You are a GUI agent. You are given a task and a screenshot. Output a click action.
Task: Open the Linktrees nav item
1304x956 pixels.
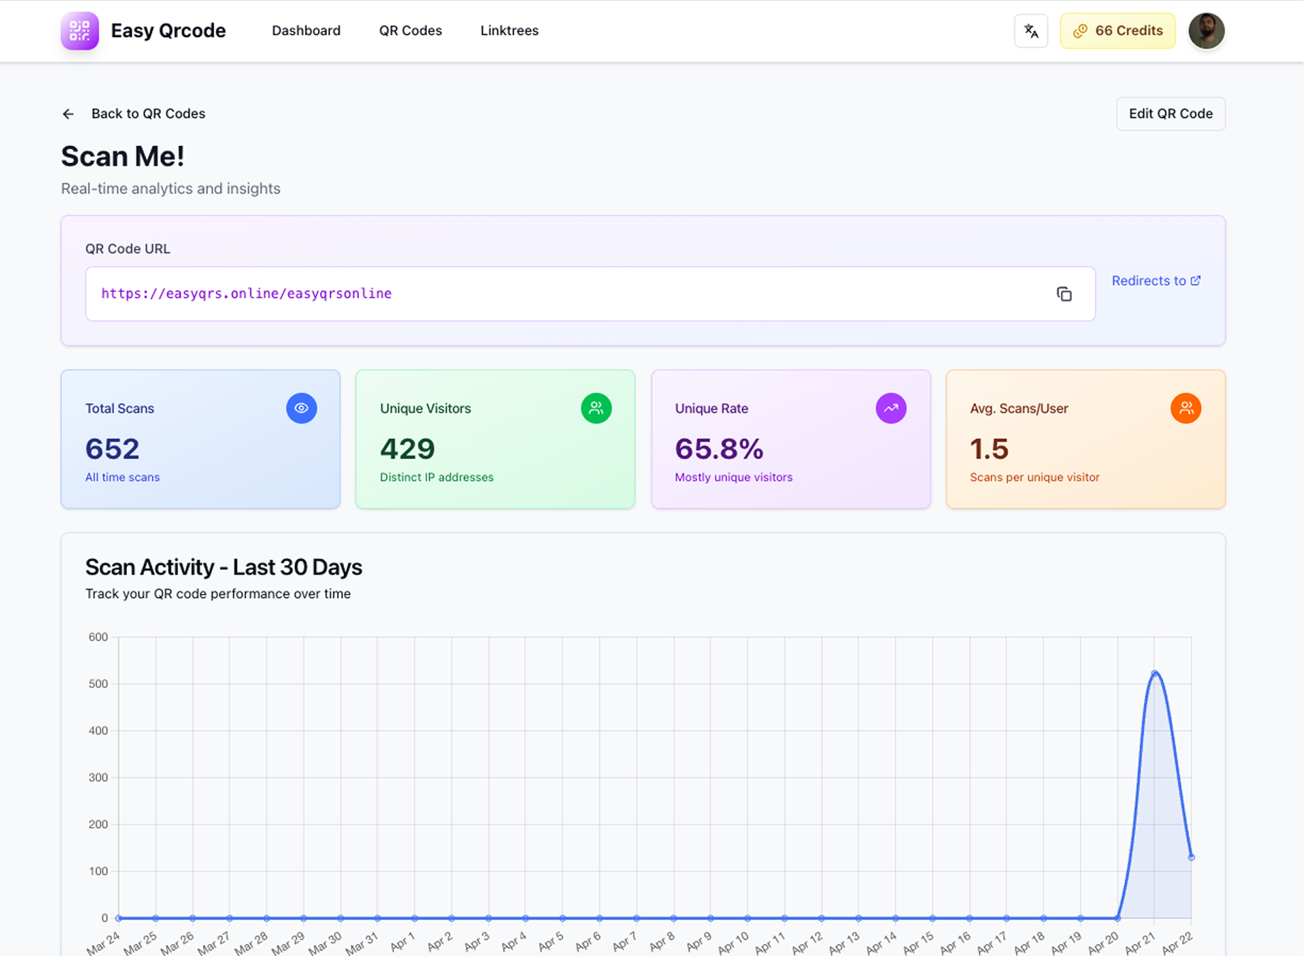509,31
